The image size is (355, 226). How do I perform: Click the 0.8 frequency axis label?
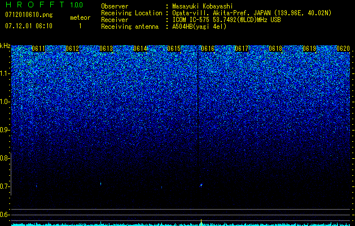(x=5, y=158)
